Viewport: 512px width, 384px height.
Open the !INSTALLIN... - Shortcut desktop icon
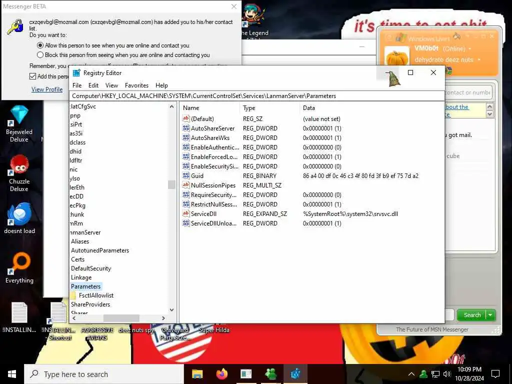[x=59, y=321]
